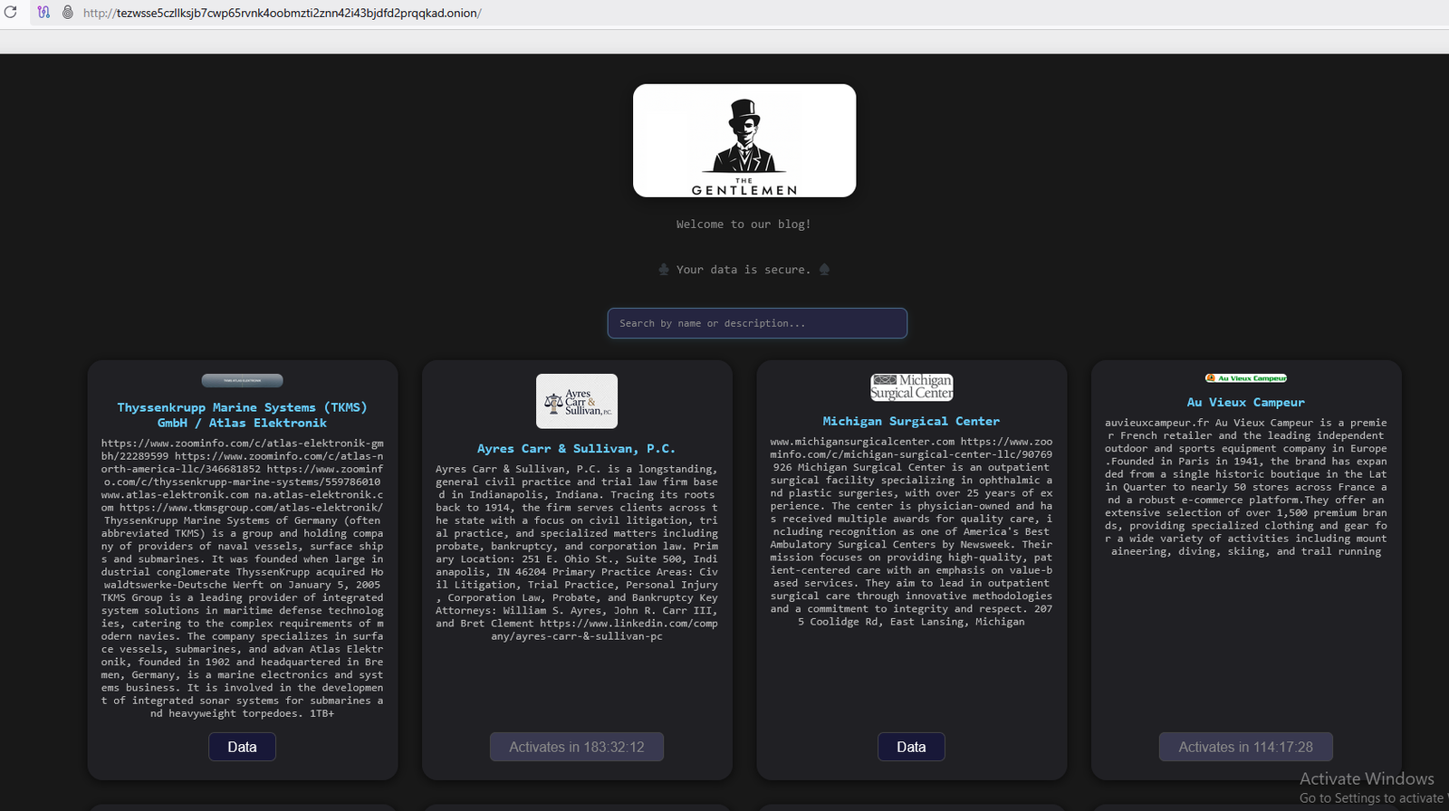
Task: Click the Thyssenkrupp card description text
Action: [242, 578]
